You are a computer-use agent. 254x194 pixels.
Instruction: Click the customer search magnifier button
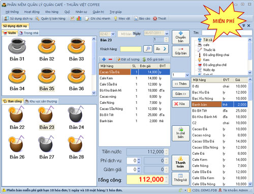(148, 49)
